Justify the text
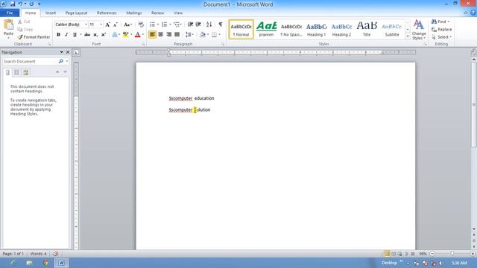The width and height of the screenshot is (477, 268). [x=177, y=35]
